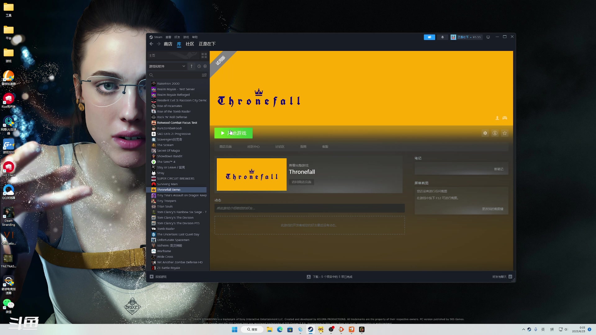
Task: Switch library to grid collections view
Action: coord(204,56)
